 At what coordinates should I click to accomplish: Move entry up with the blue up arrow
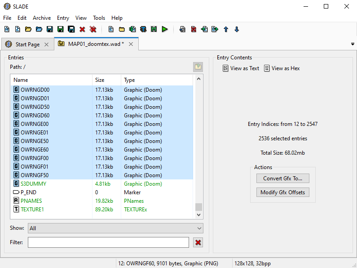coord(226,29)
